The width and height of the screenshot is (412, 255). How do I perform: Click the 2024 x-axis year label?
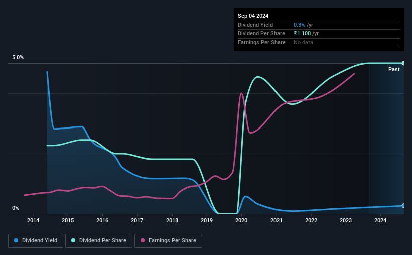pyautogui.click(x=380, y=220)
